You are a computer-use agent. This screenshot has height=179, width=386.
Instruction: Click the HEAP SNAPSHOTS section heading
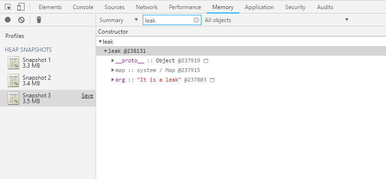28,49
